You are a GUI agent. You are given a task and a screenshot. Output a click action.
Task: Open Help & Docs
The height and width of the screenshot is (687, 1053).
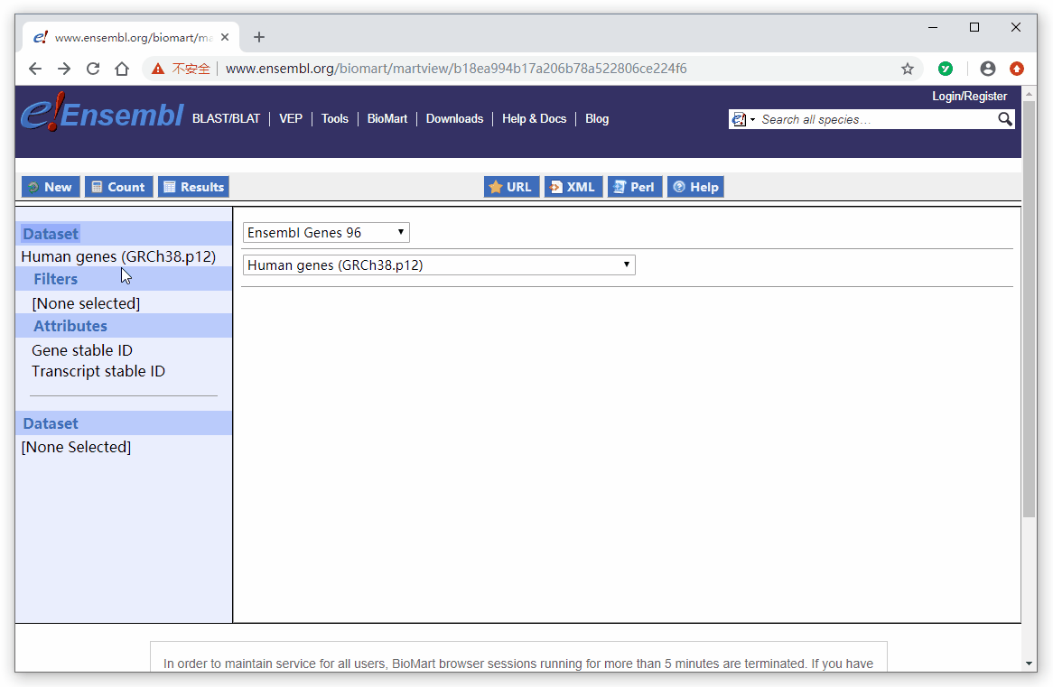click(534, 119)
